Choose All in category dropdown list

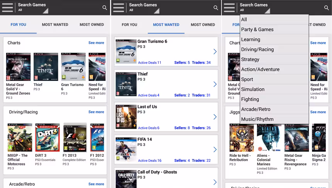tap(274, 19)
